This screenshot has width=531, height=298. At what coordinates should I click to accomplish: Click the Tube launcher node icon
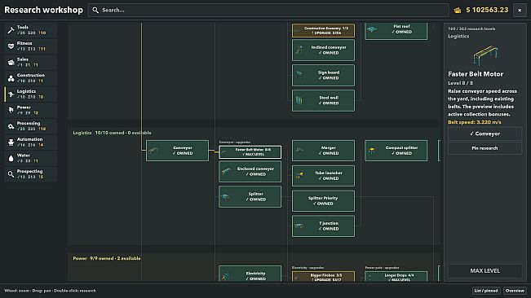(x=299, y=175)
